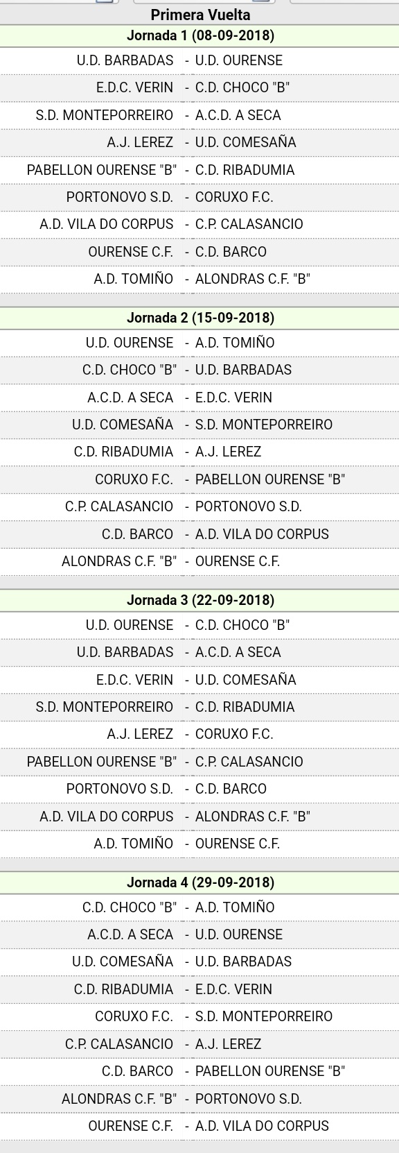Select C.D. RIBADUMIA home team in Jornada 4
Screen dimensions: 399x1153
[x=124, y=989]
